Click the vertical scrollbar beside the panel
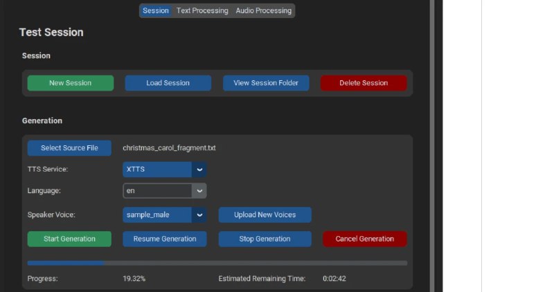554x292 pixels. point(432,138)
